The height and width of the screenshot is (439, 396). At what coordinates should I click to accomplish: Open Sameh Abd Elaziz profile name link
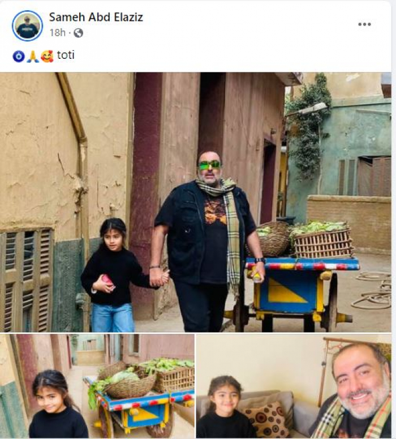pos(96,17)
